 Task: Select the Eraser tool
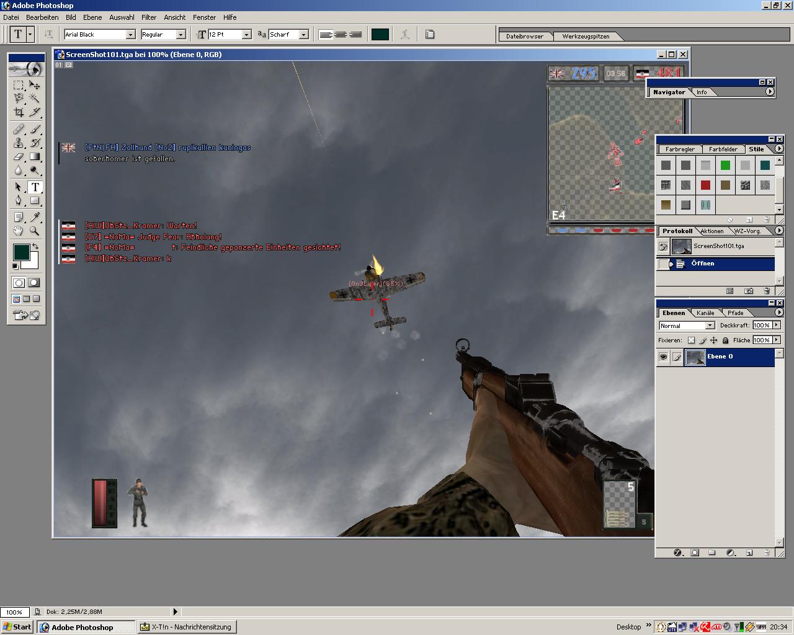pyautogui.click(x=19, y=156)
